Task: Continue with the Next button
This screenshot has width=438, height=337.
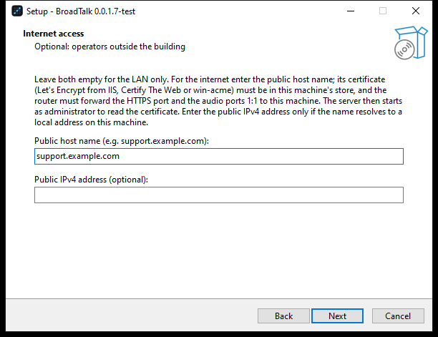Action: (x=337, y=316)
